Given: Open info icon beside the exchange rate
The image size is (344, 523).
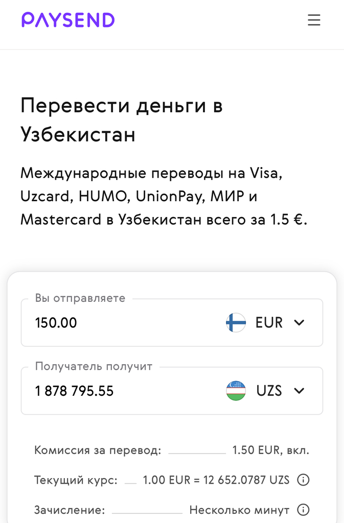Looking at the screenshot, I should pyautogui.click(x=303, y=481).
